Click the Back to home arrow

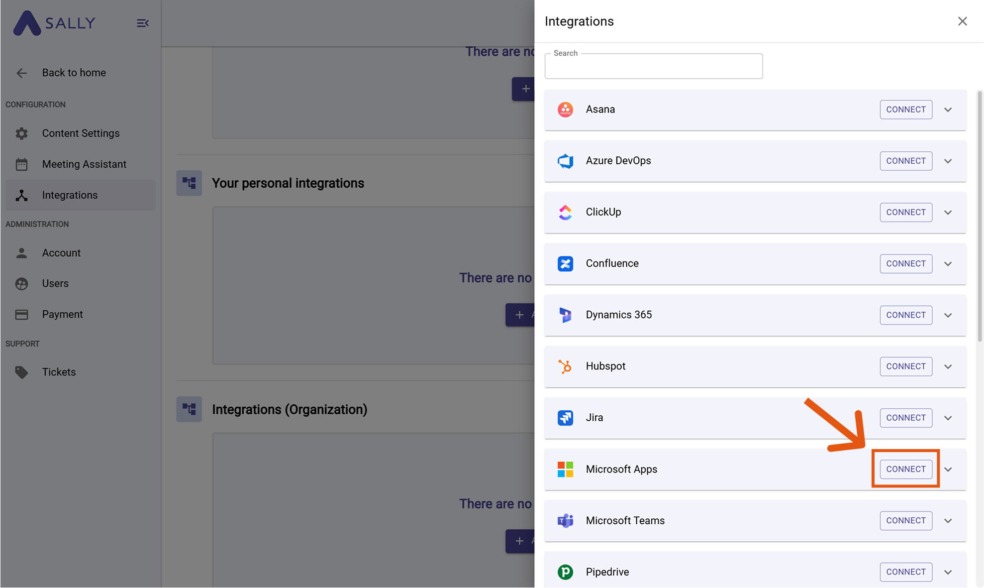[x=21, y=73]
